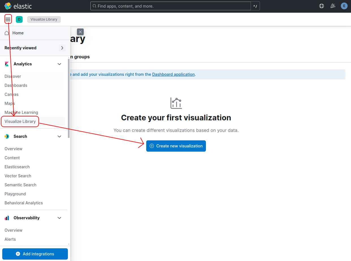Image resolution: width=351 pixels, height=261 pixels.
Task: Collapse the Analytics section
Action: [59, 64]
